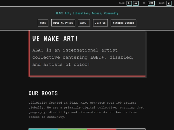Click the 'Officially founded in 2022' paragraph
Viewport: 174px width, 130px height.
(86, 110)
